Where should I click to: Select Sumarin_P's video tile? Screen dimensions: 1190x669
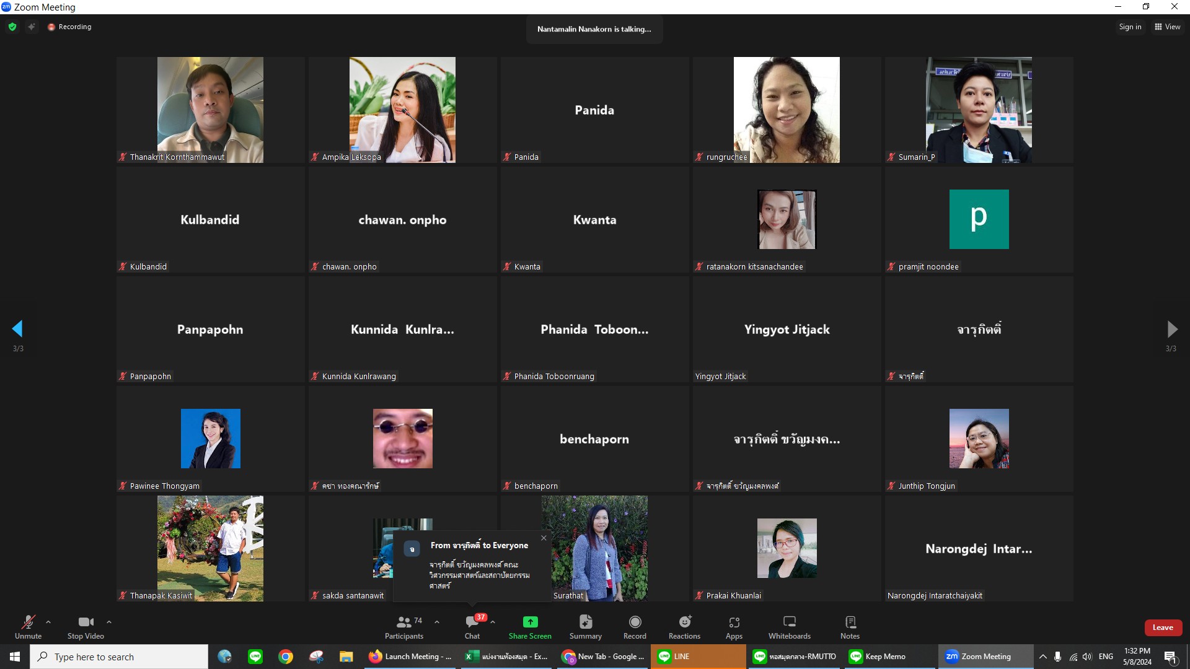(979, 110)
